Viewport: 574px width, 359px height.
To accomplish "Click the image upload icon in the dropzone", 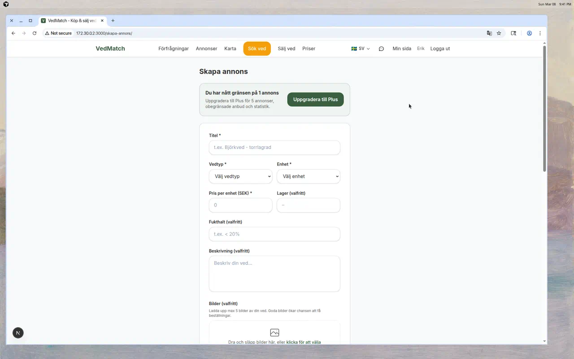I will coord(274,333).
